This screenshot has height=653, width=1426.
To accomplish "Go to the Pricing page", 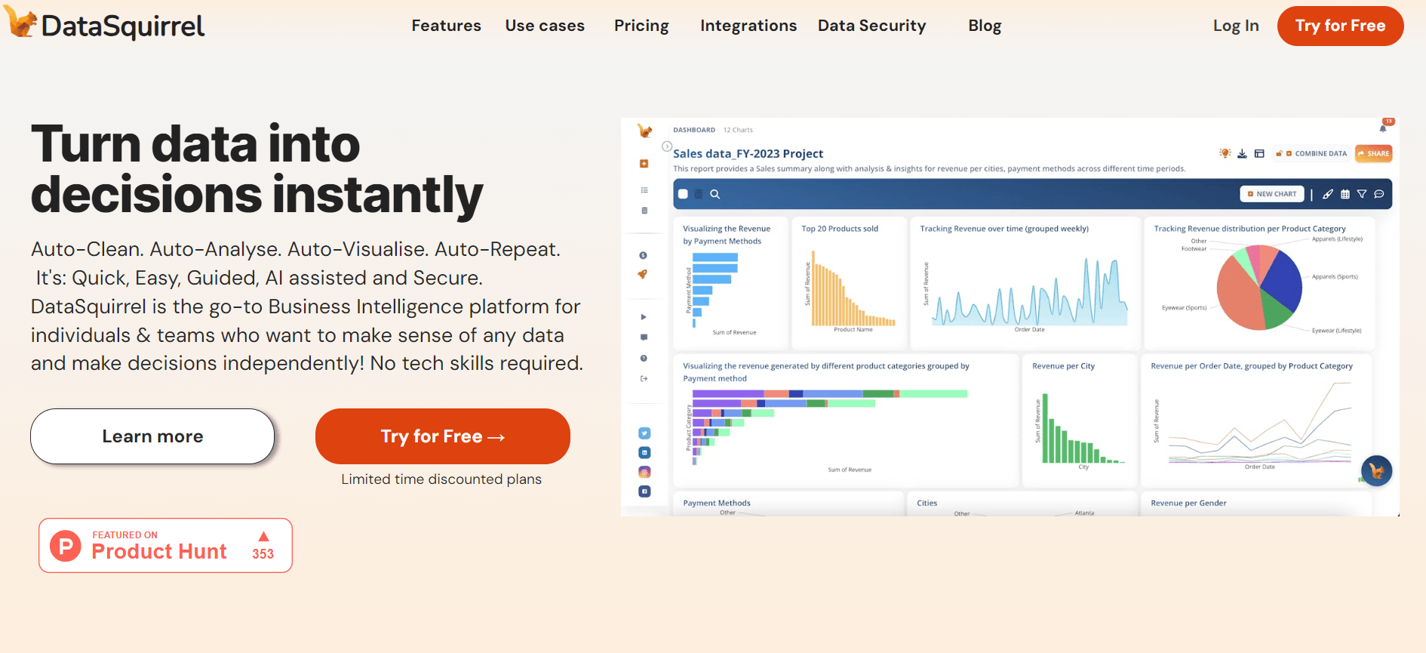I will (641, 26).
